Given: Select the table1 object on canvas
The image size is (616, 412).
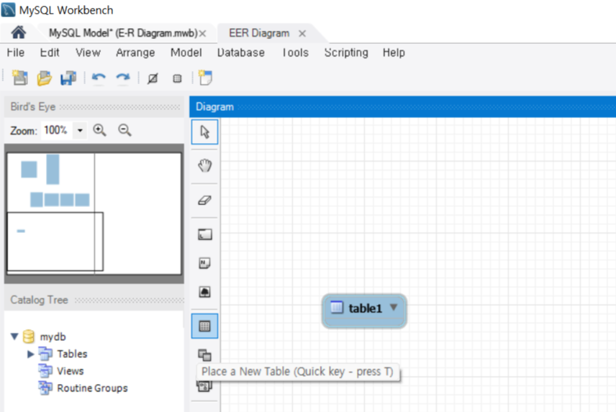Looking at the screenshot, I should point(364,311).
